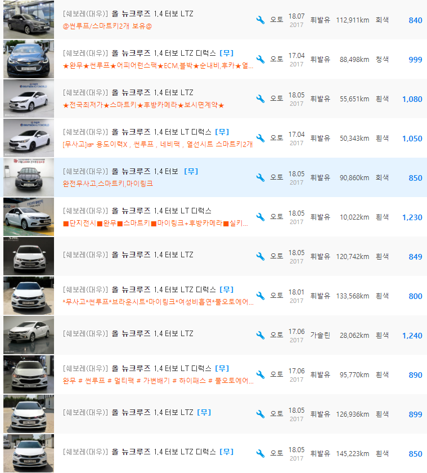Click wrench icon in the 10,022km row
Screen dimensions: 427x473
[260, 217]
